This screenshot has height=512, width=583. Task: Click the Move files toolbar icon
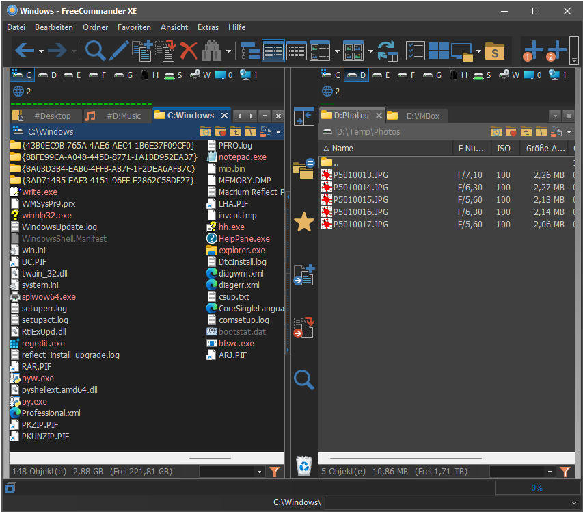coord(165,51)
